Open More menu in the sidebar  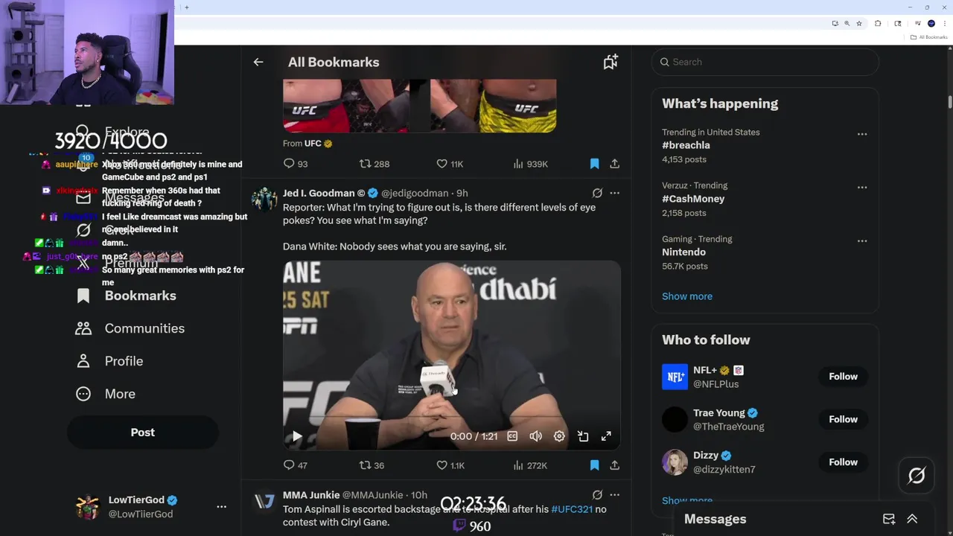(x=106, y=394)
